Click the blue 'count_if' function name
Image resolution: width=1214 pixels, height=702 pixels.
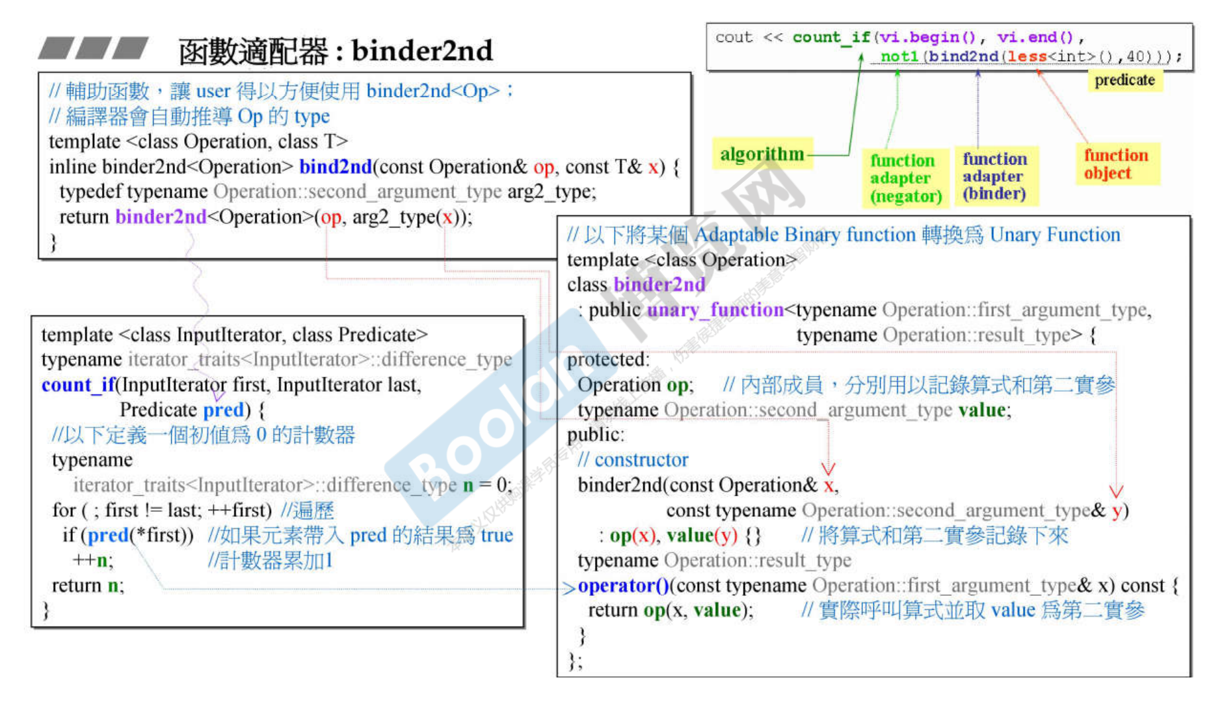(x=78, y=384)
